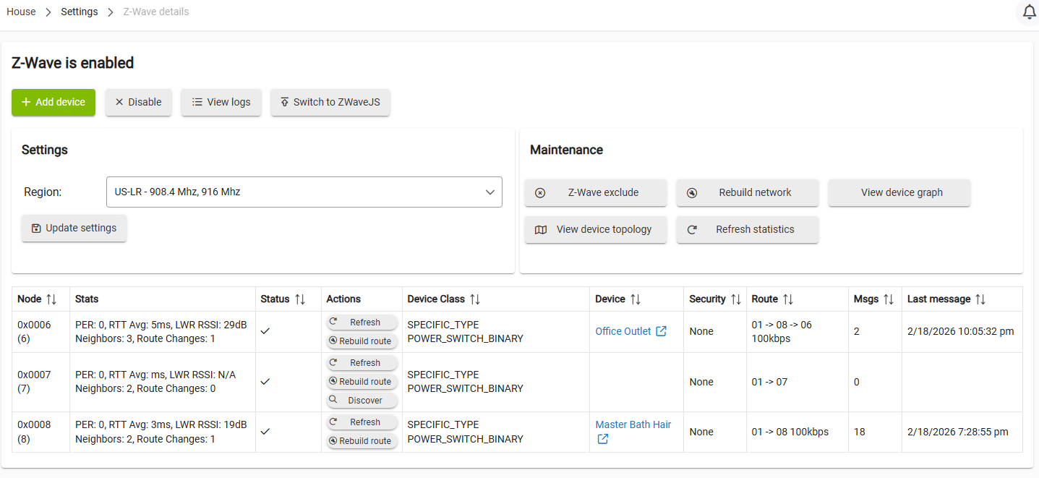
Task: Open the Office Outlet device link
Action: pyautogui.click(x=623, y=331)
